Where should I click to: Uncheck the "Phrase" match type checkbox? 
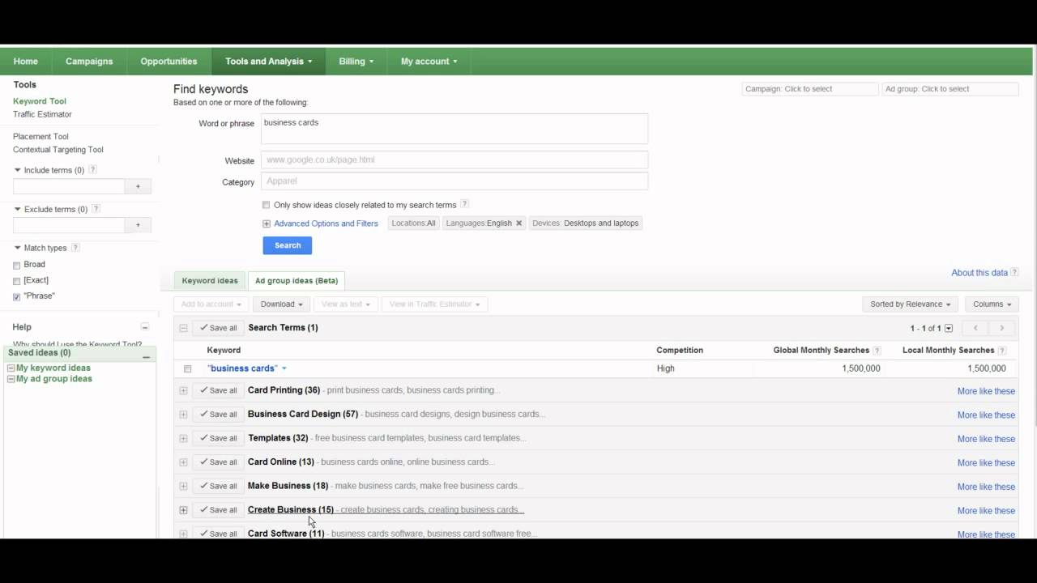[x=17, y=296]
